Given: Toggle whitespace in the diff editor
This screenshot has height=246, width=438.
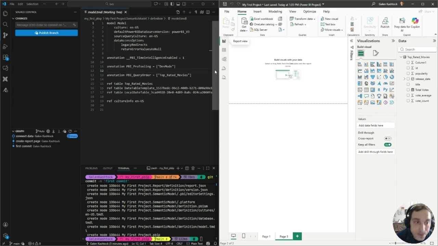Looking at the screenshot, I should [x=196, y=12].
